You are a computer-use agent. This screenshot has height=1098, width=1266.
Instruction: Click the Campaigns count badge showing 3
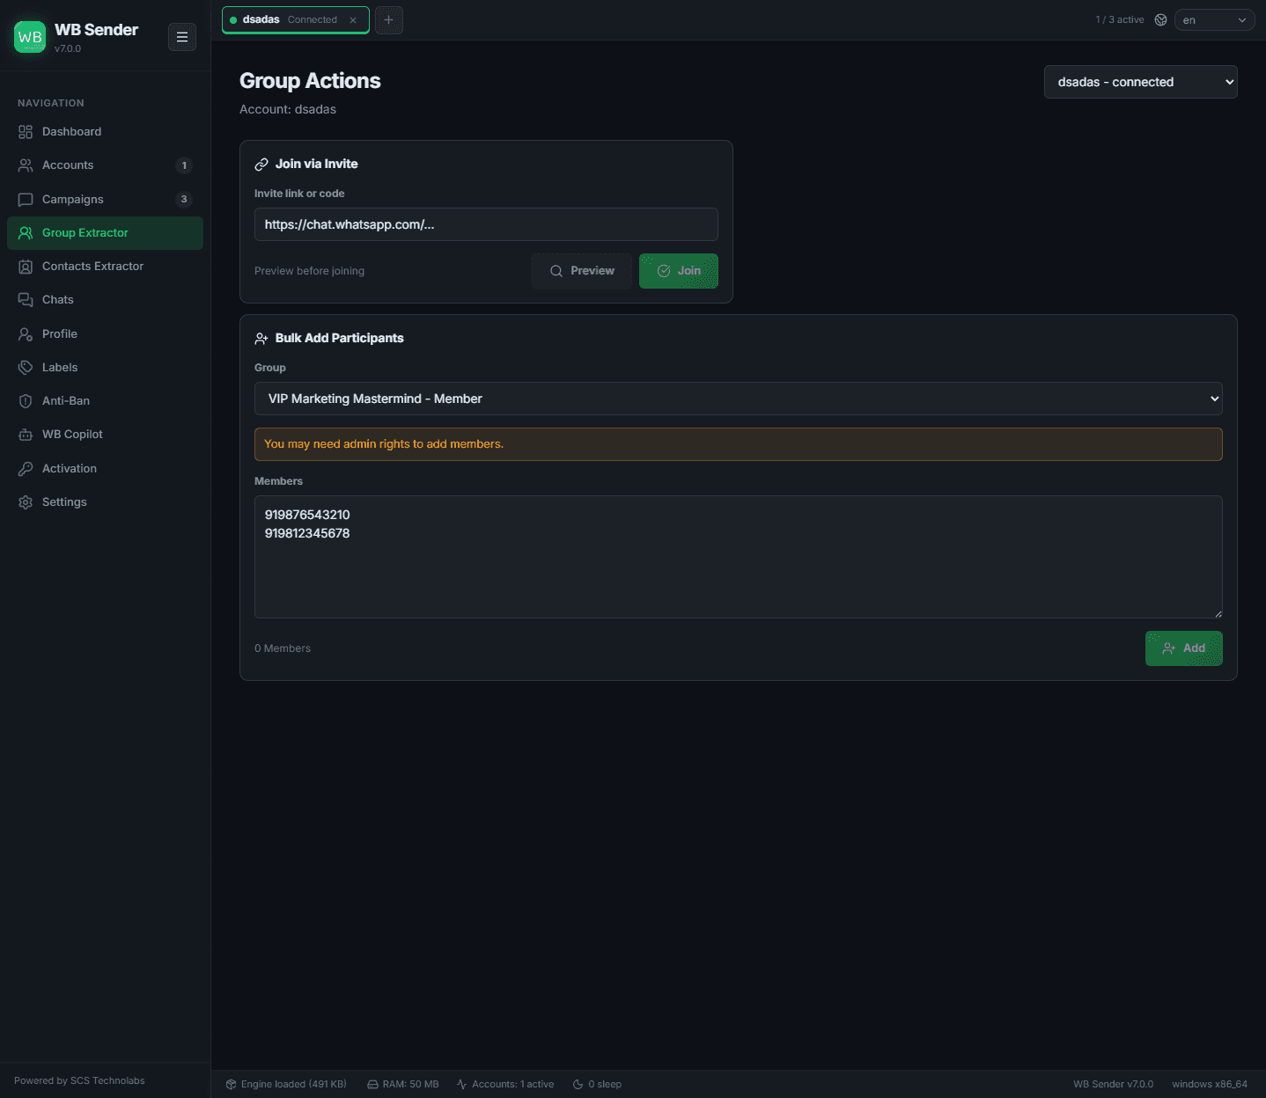(x=184, y=200)
